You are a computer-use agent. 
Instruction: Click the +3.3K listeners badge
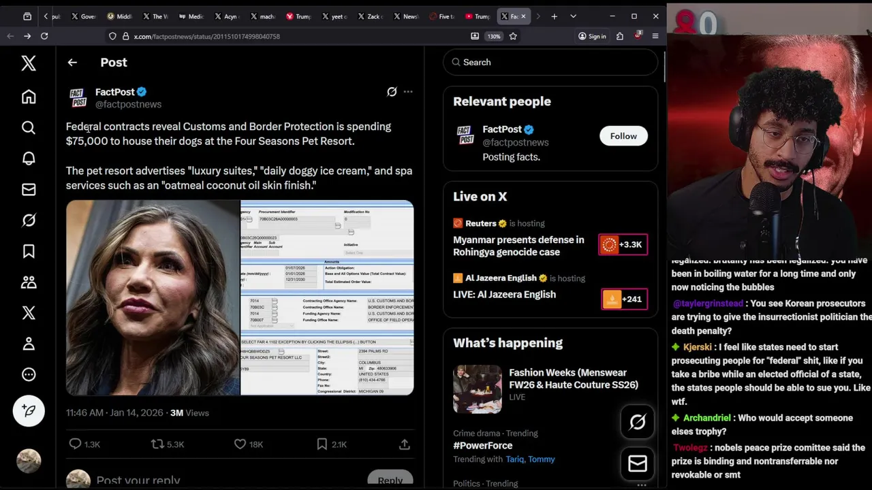click(x=623, y=244)
